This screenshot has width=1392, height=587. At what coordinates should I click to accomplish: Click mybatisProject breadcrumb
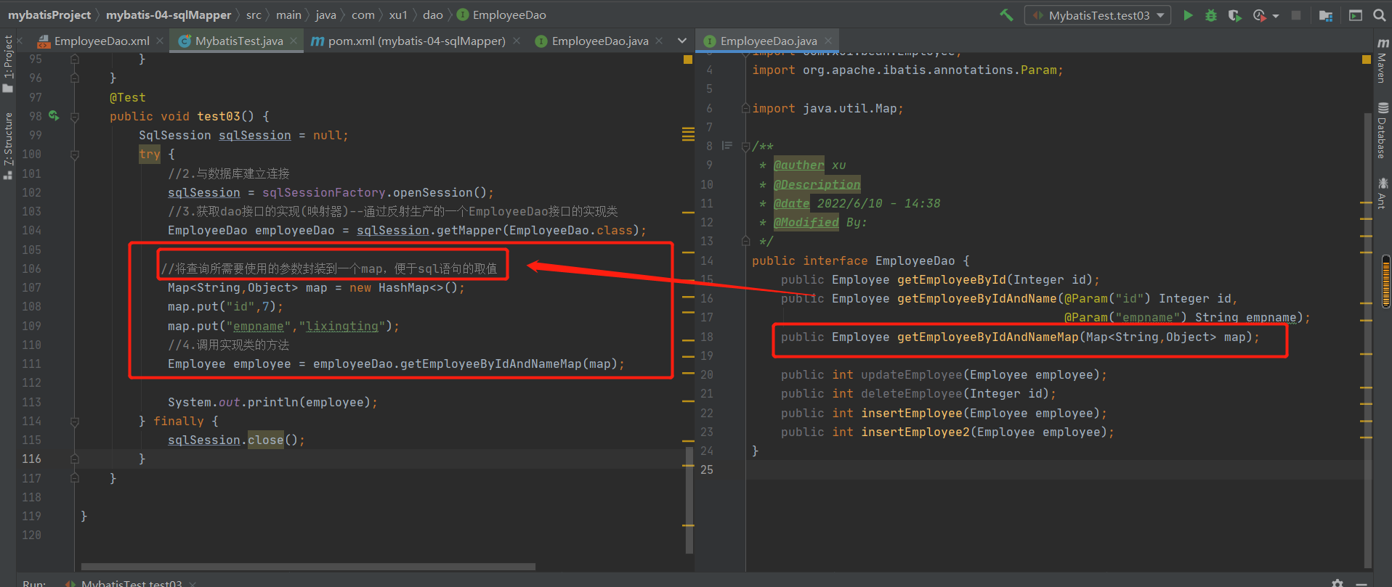point(49,15)
